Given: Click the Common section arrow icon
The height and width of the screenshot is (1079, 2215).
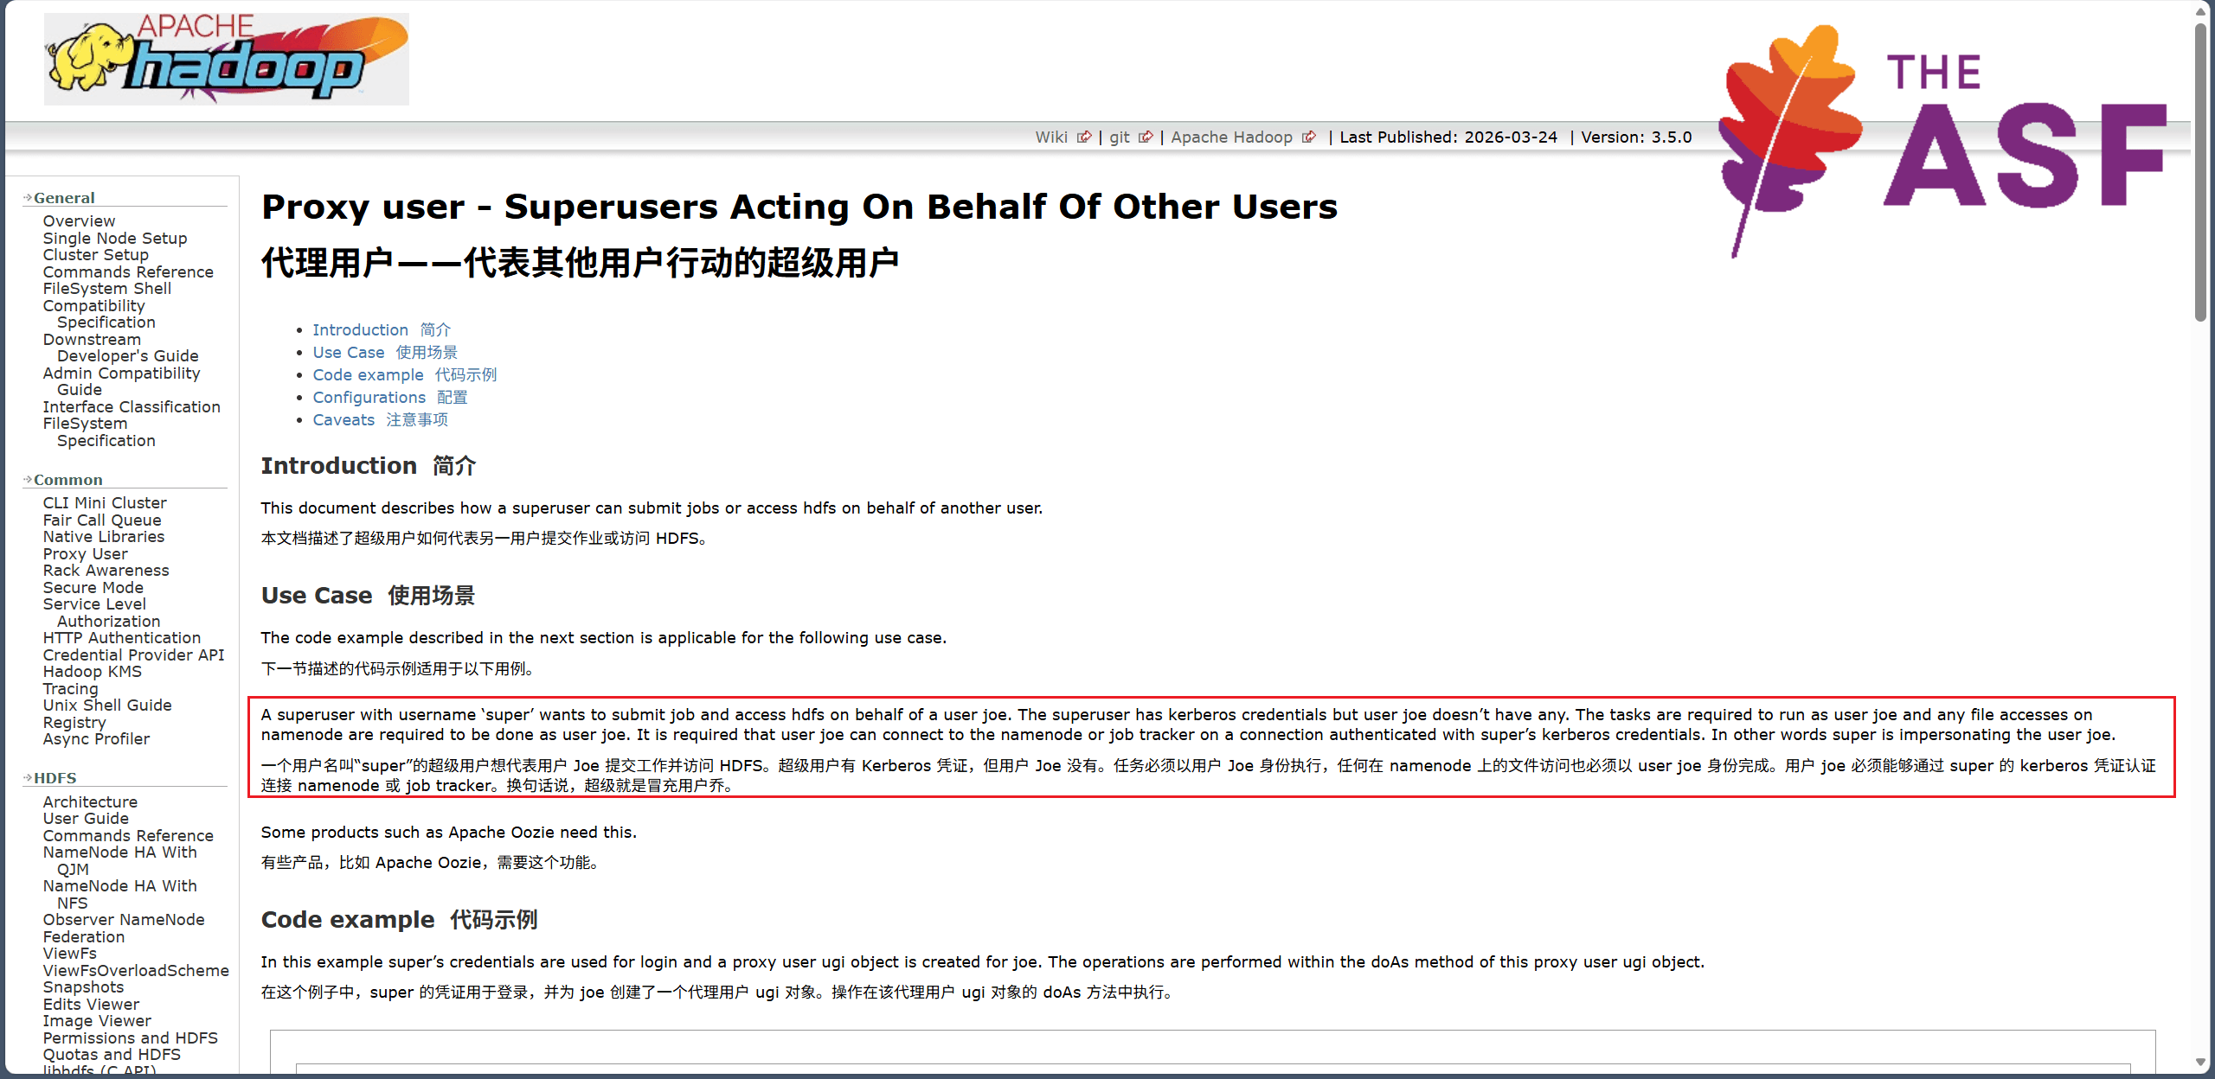Looking at the screenshot, I should coord(28,480).
